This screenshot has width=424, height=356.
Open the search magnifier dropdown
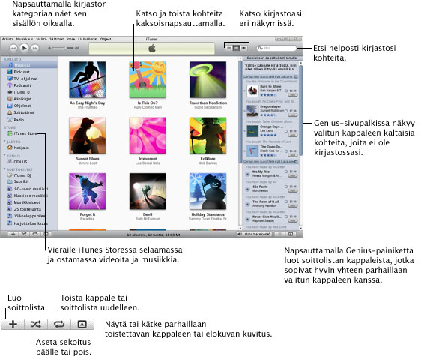tap(260, 48)
